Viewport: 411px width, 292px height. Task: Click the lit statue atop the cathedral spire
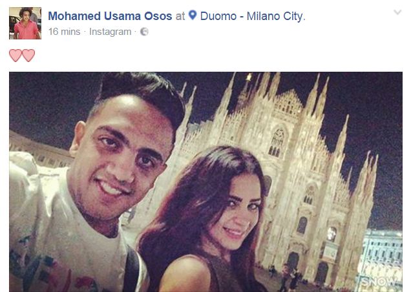(x=249, y=77)
